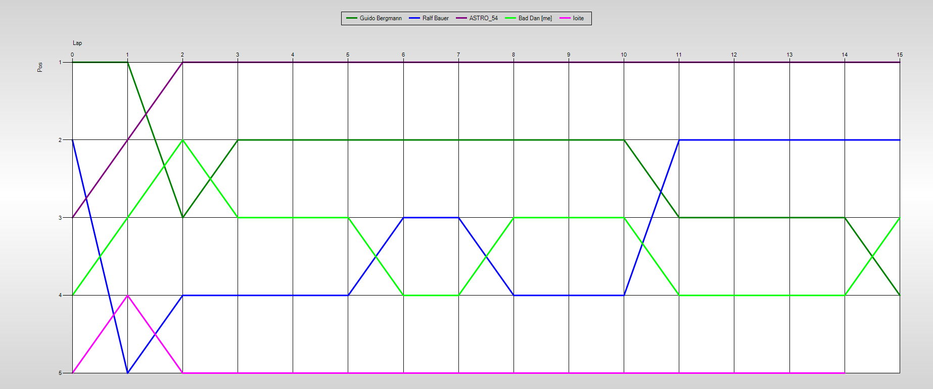Select the purple ASTRO_54 legend swatch
This screenshot has width=933, height=389.
tap(461, 18)
